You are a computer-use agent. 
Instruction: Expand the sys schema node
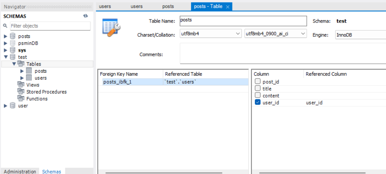pyautogui.click(x=6, y=50)
